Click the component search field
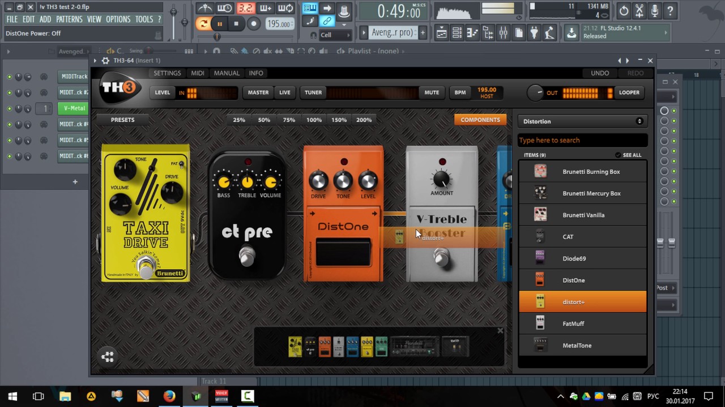This screenshot has height=407, width=725. [582, 140]
